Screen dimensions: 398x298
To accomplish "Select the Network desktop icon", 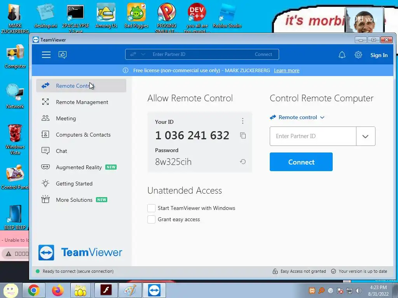I will [15, 96].
